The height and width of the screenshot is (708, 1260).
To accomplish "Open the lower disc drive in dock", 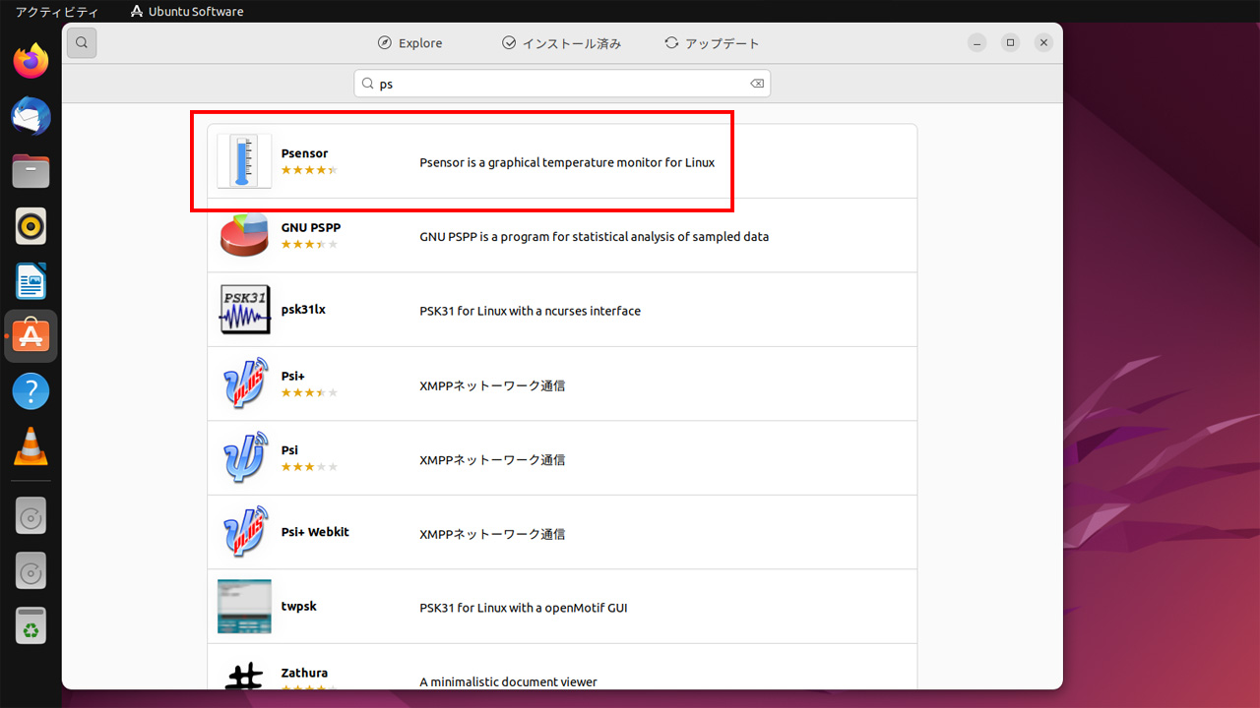I will [x=31, y=570].
